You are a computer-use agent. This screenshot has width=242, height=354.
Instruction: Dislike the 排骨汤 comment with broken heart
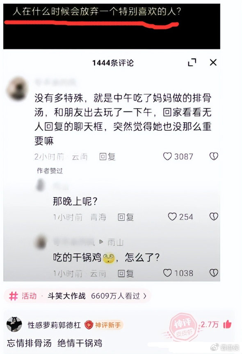click(214, 156)
